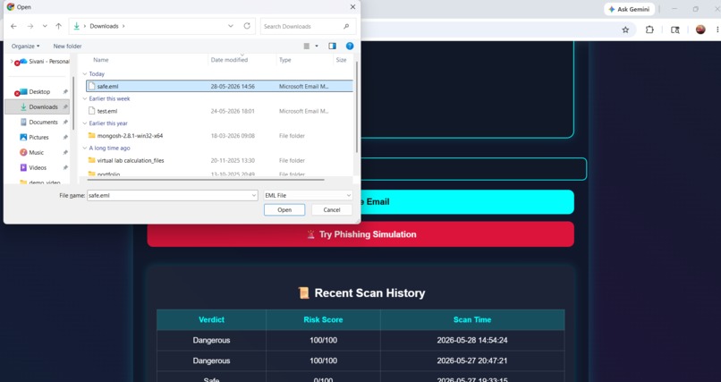This screenshot has height=382, width=721.
Task: Create a New folder
Action: click(67, 46)
